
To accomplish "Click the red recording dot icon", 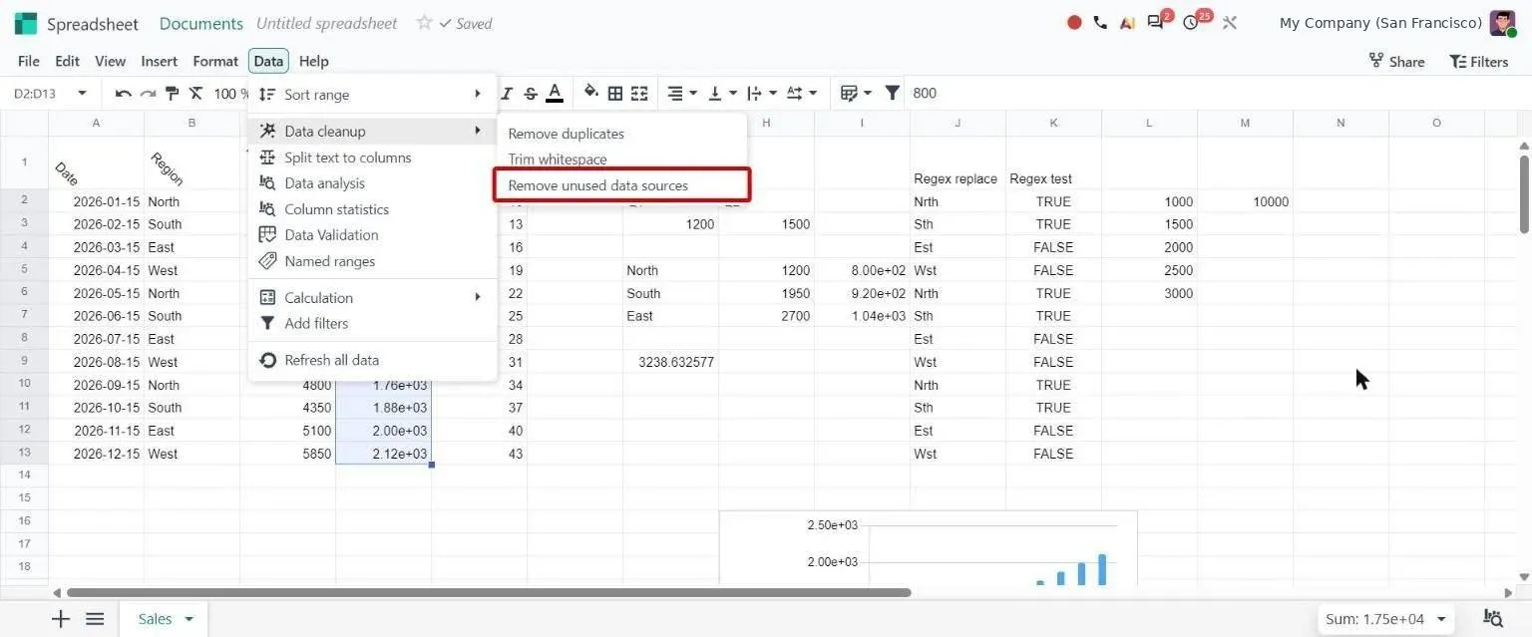I will click(1074, 22).
